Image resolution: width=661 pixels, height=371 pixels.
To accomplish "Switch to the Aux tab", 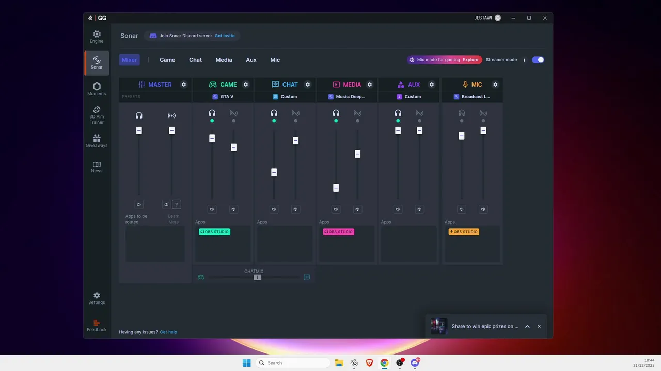I will [x=251, y=60].
